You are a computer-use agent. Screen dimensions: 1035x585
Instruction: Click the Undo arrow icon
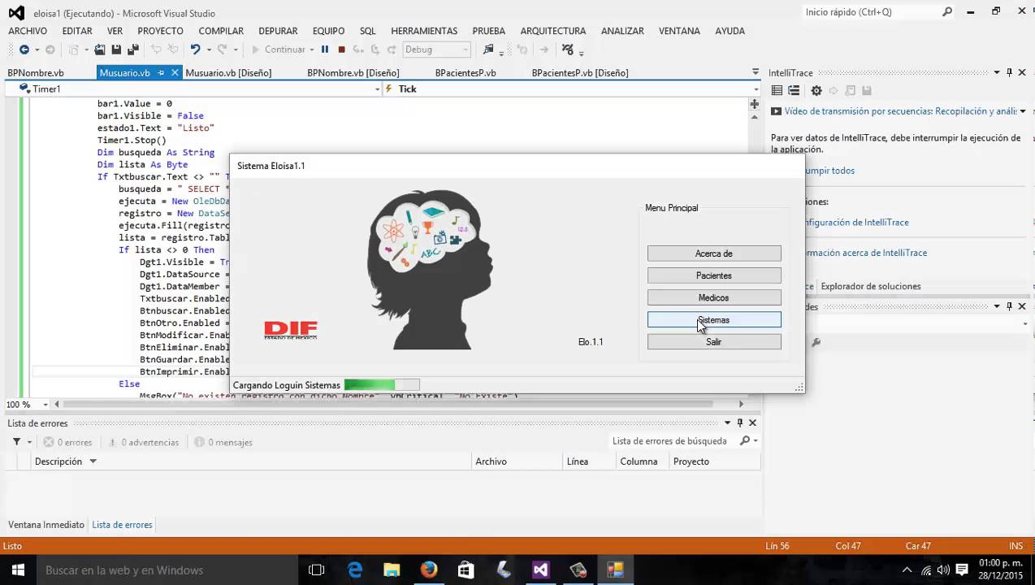(x=195, y=50)
